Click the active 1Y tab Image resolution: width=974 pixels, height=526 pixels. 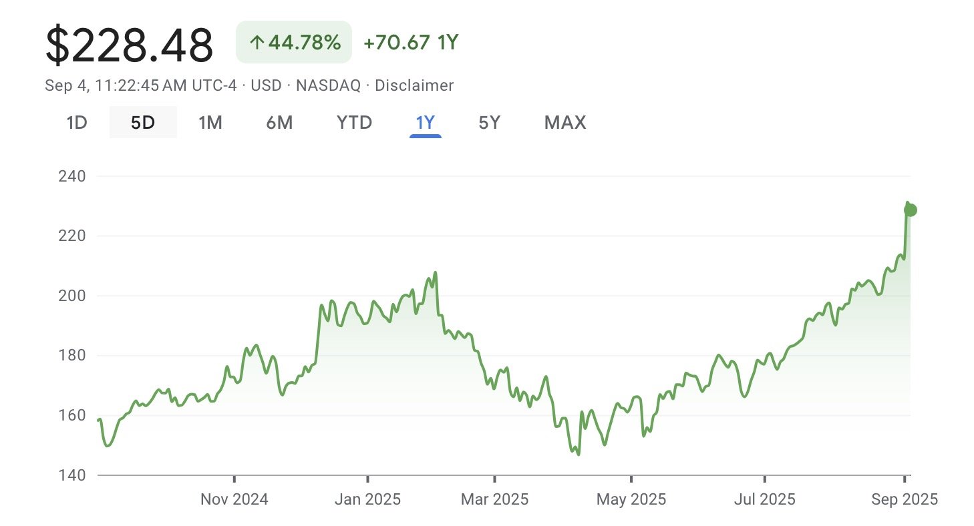point(425,123)
